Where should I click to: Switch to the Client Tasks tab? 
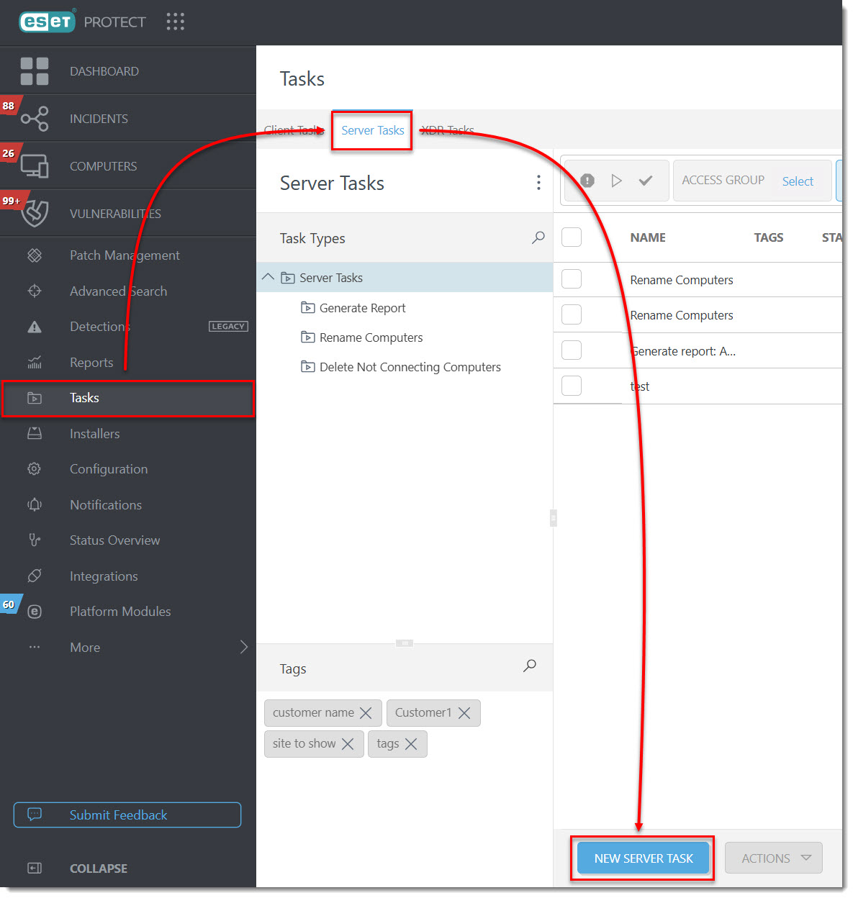point(293,130)
